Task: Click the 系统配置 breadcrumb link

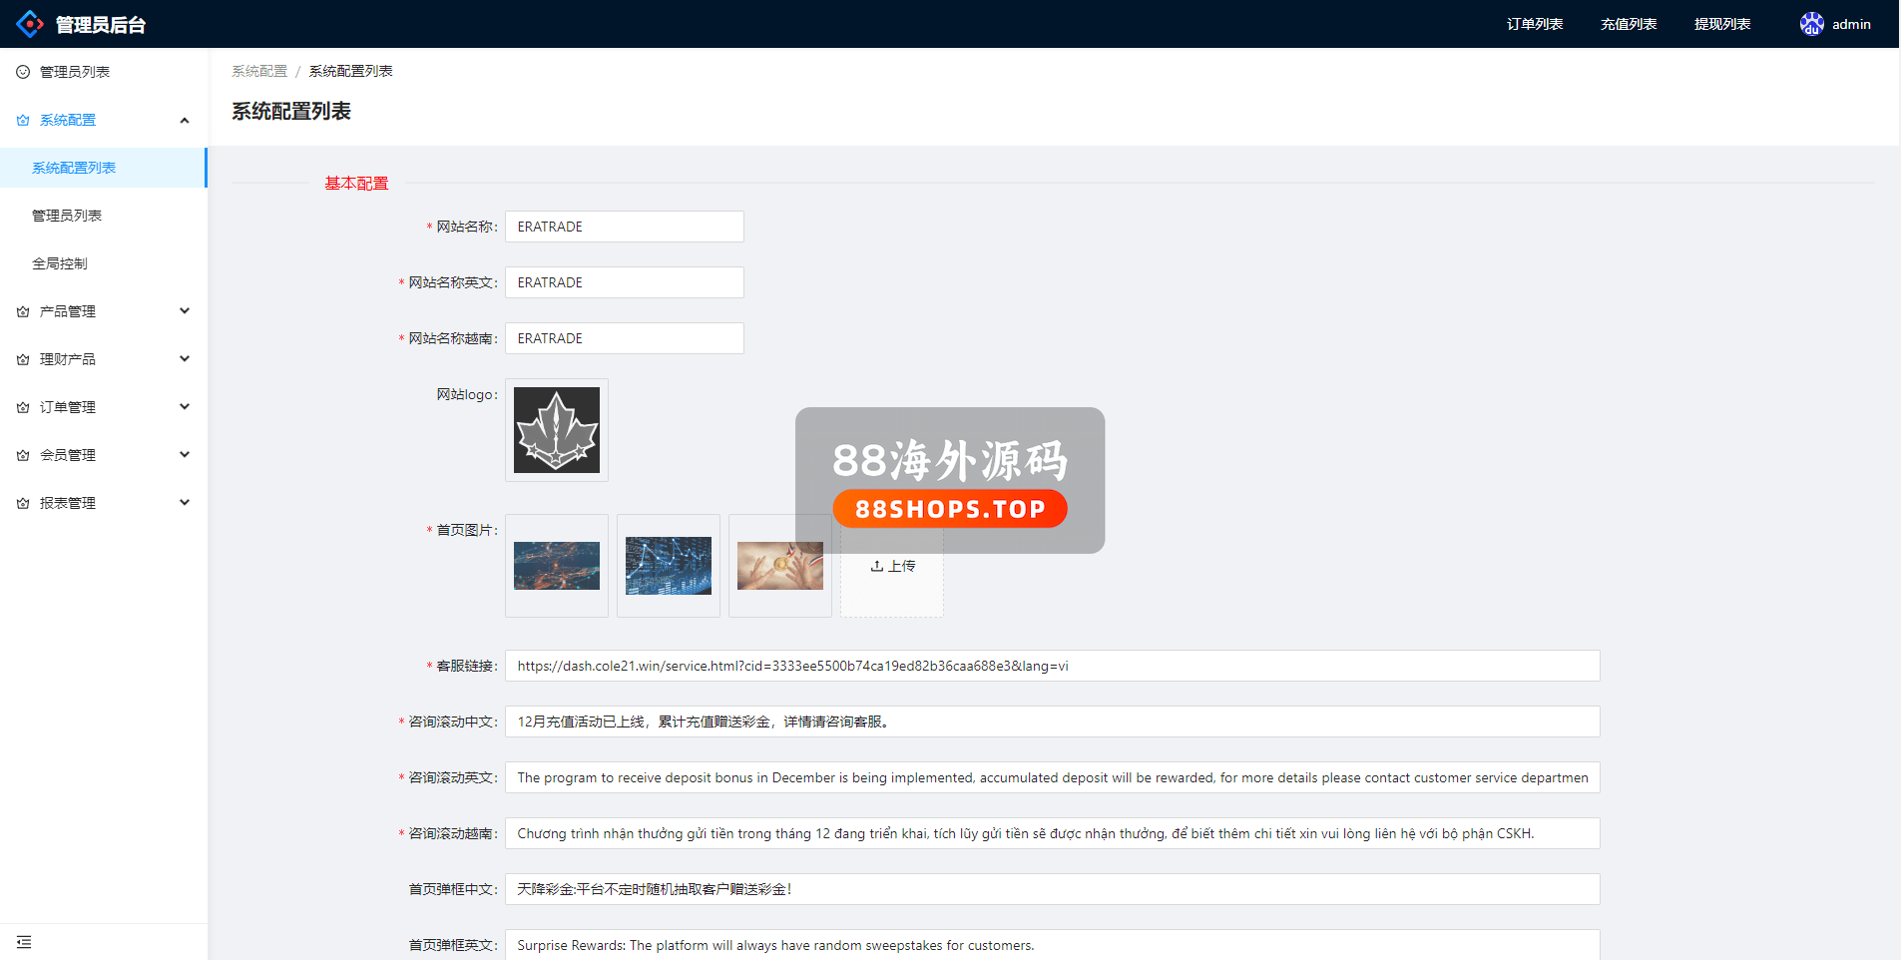Action: pos(259,71)
